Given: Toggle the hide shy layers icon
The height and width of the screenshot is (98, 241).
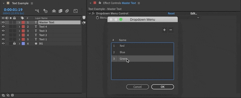Looking at the screenshot, I should click(x=54, y=11).
